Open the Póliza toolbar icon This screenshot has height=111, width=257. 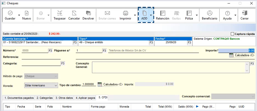click(x=189, y=13)
